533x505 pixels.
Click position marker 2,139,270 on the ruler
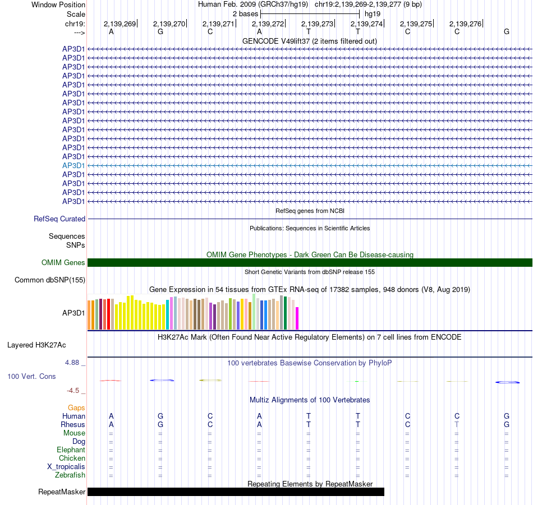169,24
